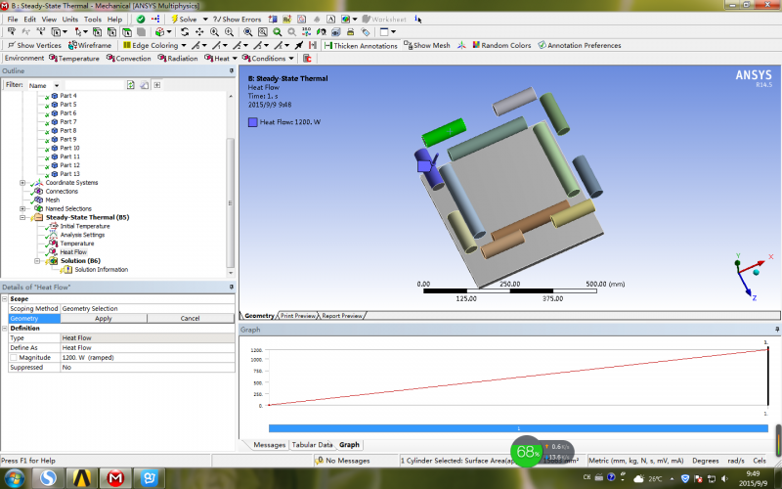Viewport: 782px width, 489px height.
Task: Insert a Convection load
Action: pyautogui.click(x=129, y=59)
